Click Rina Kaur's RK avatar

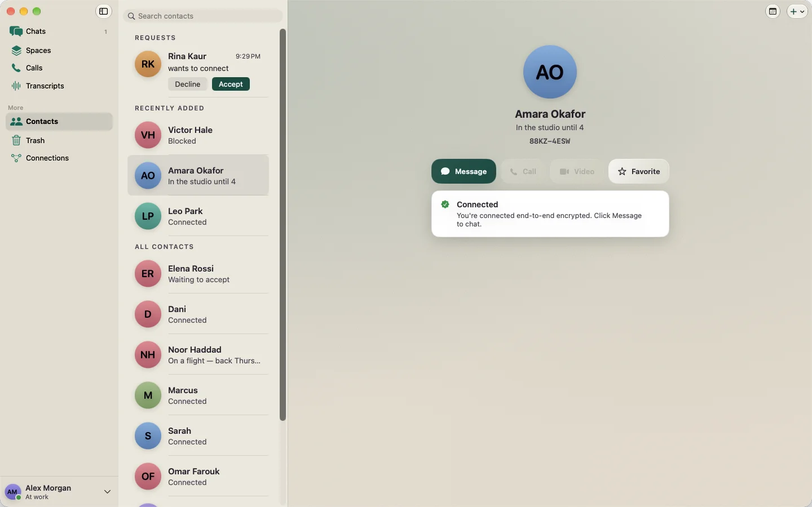tap(148, 64)
